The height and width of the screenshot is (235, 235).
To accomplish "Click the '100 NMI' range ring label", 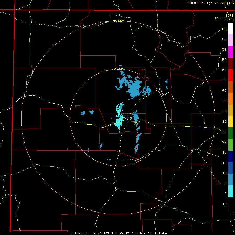I will pyautogui.click(x=118, y=21).
